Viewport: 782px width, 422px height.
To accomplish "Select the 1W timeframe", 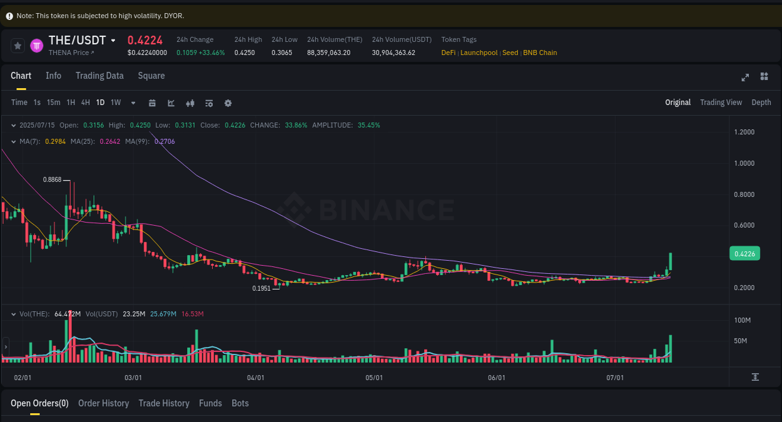I will (115, 102).
